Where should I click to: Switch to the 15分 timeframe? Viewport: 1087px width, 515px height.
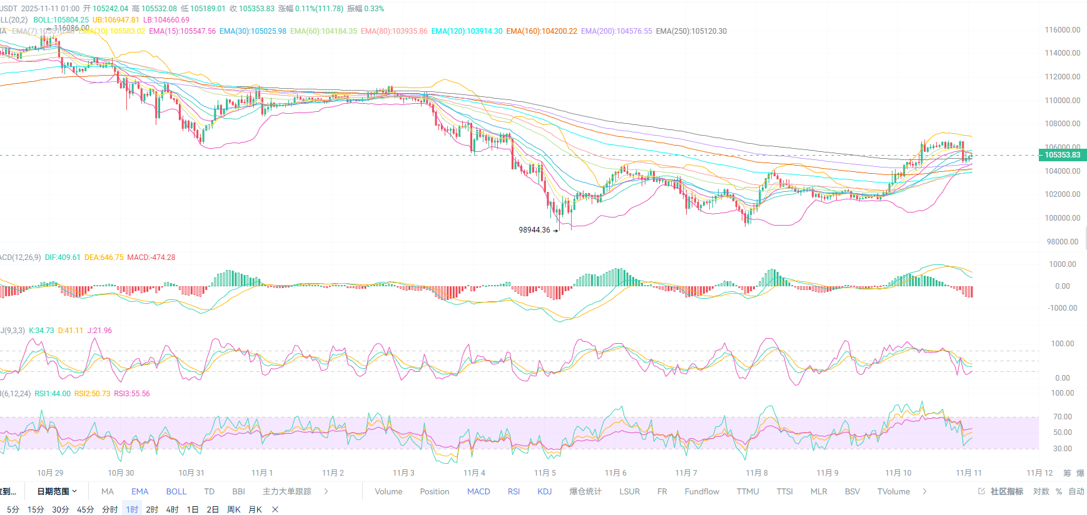36,509
